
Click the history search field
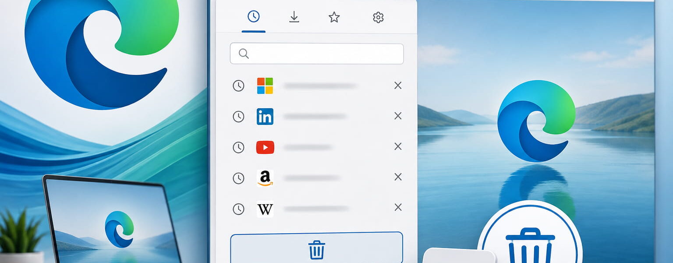point(317,54)
